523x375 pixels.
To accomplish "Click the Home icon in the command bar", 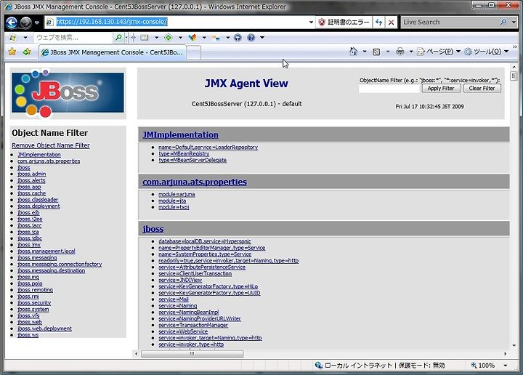I will click(354, 52).
